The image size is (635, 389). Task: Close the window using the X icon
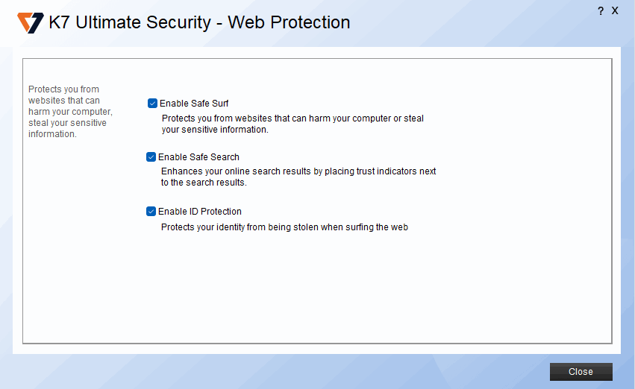[x=615, y=10]
